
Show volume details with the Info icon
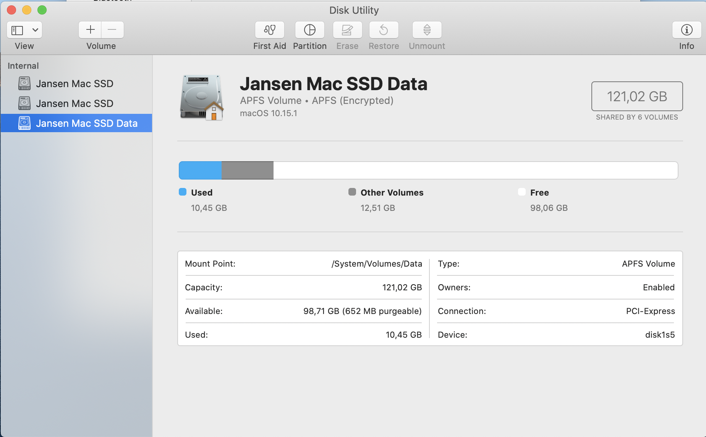[x=687, y=30]
